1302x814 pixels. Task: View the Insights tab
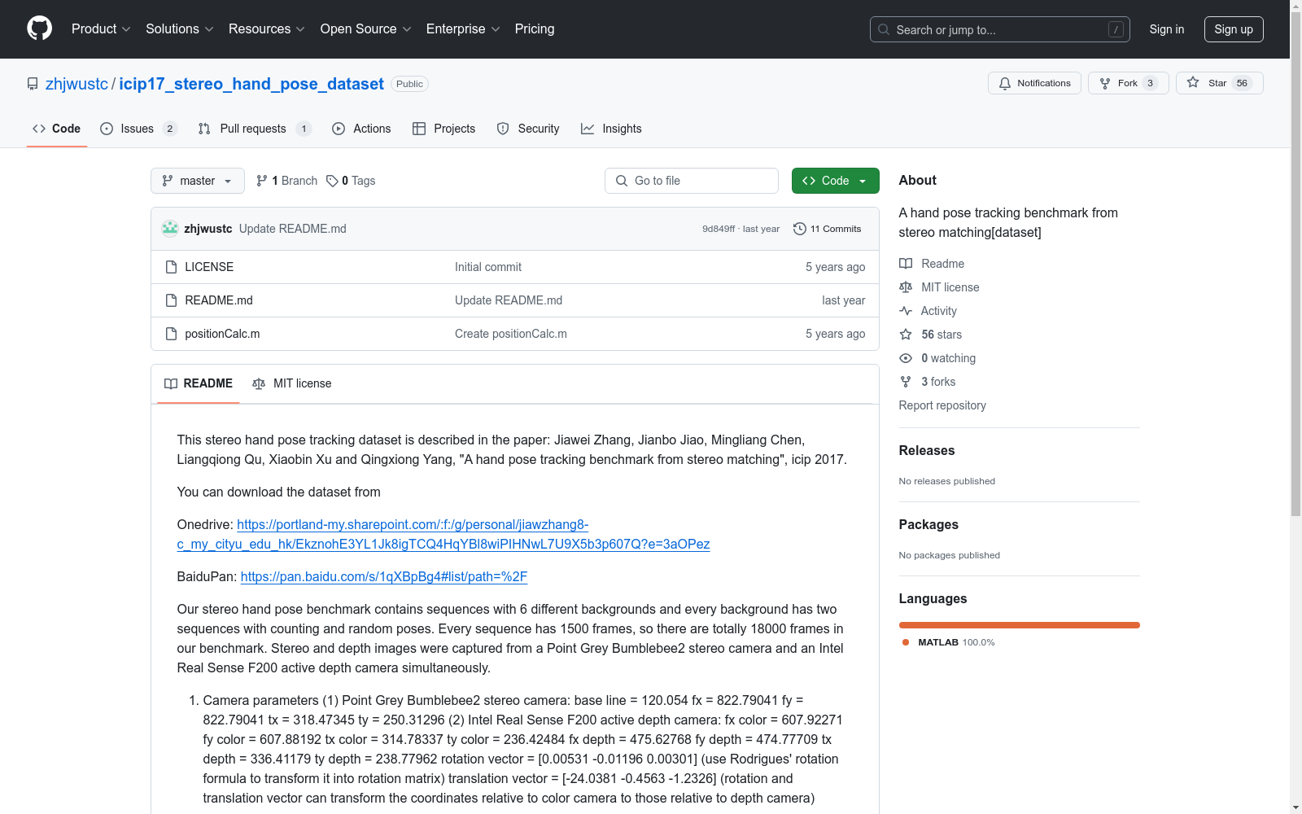pyautogui.click(x=611, y=129)
